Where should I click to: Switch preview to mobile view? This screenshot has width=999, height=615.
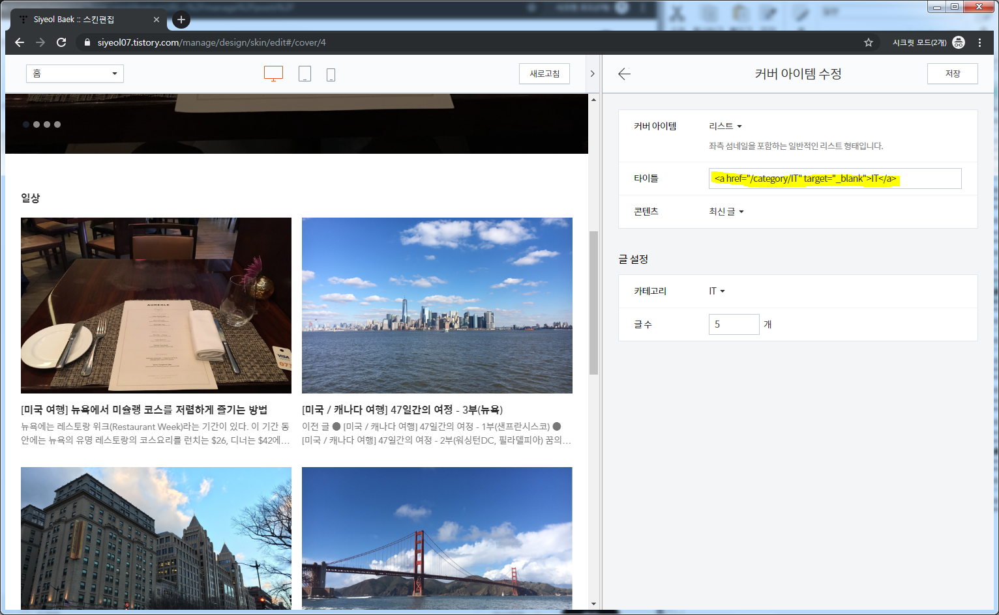click(x=331, y=74)
